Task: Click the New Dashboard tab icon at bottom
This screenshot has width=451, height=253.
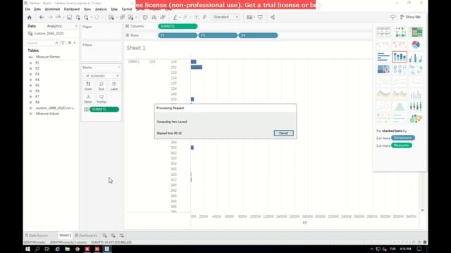Action: coord(113,235)
